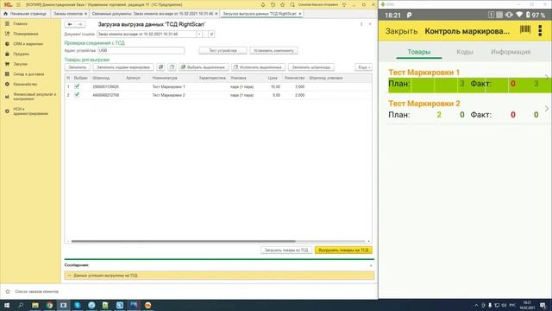Click the search magnifier in 1C title bar
This screenshot has height=311, width=552.
coord(292,4)
